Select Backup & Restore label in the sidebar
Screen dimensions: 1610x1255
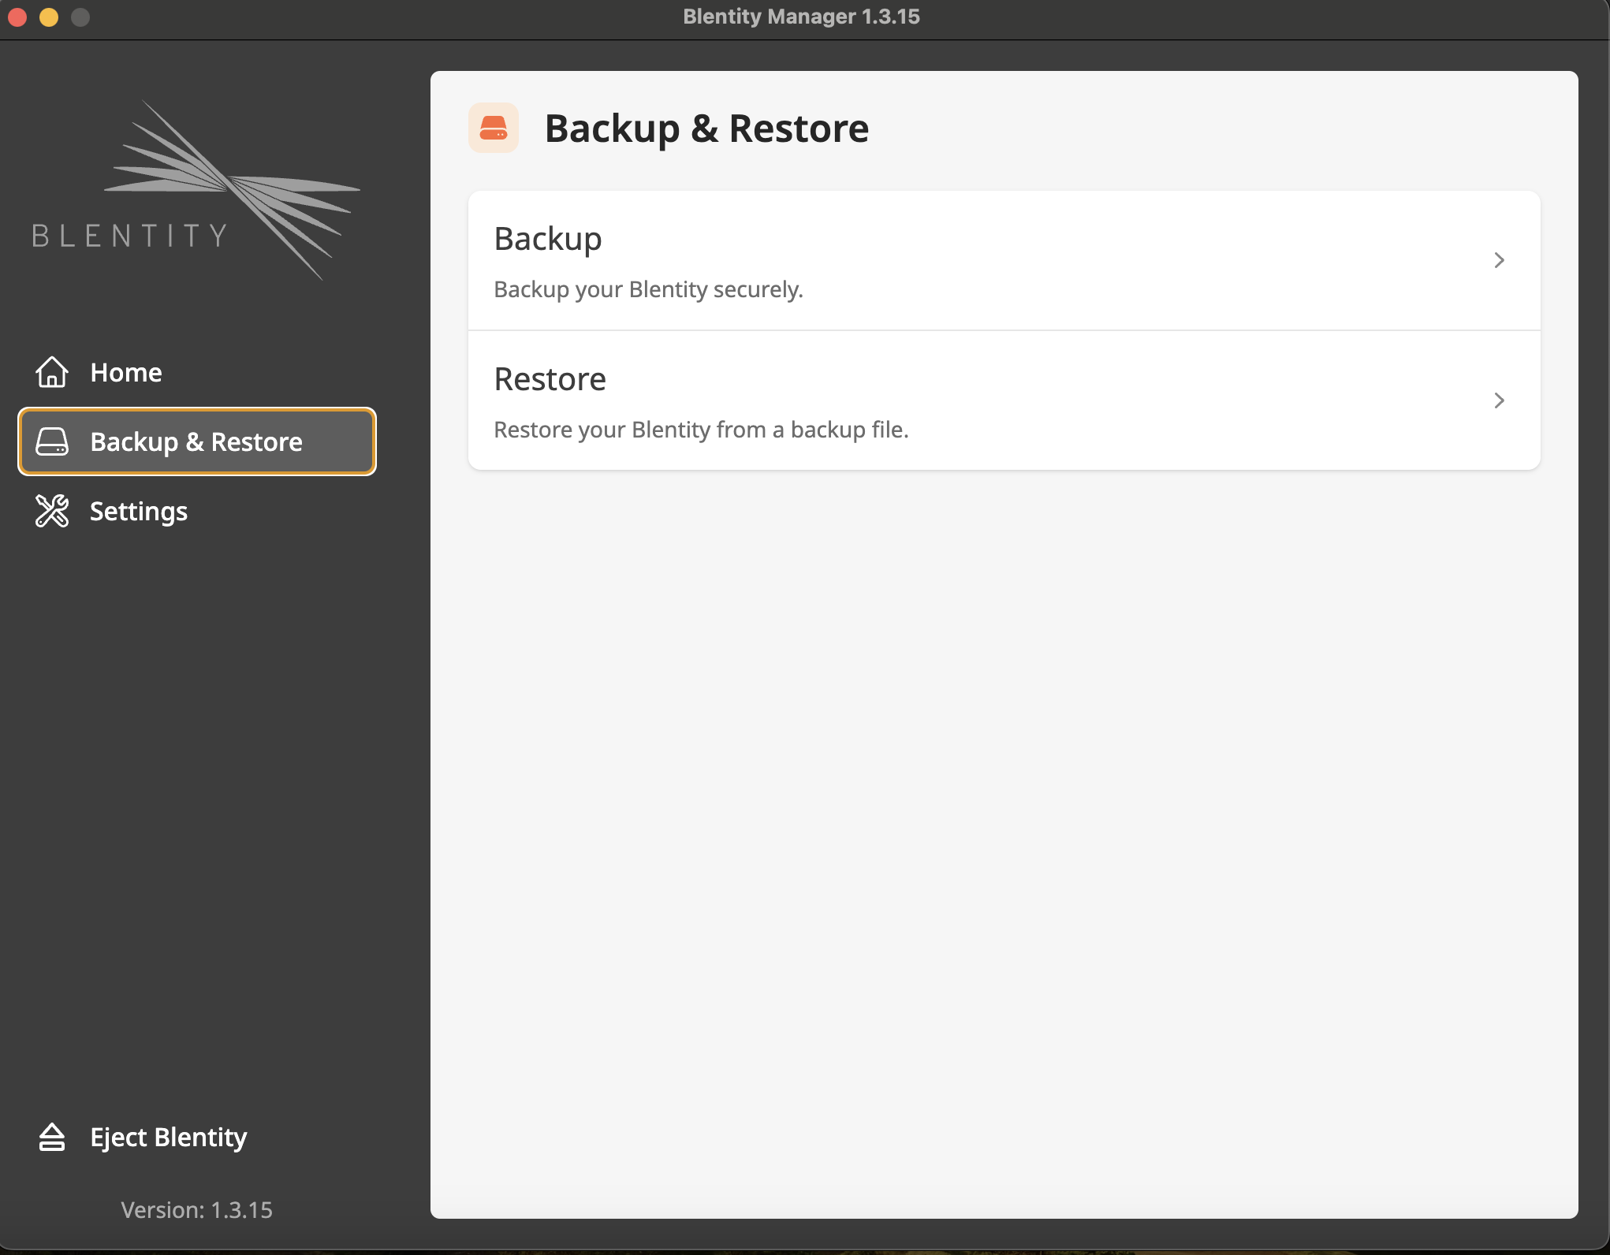coord(196,441)
